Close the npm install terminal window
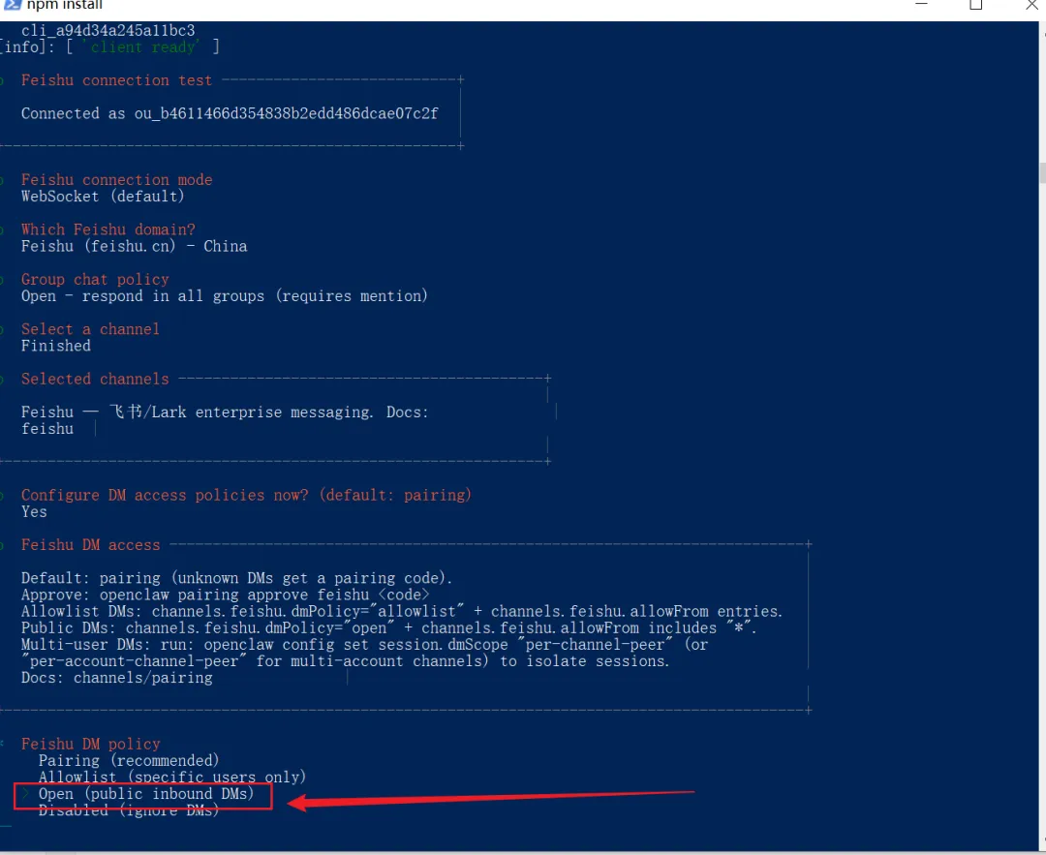 click(1031, 5)
